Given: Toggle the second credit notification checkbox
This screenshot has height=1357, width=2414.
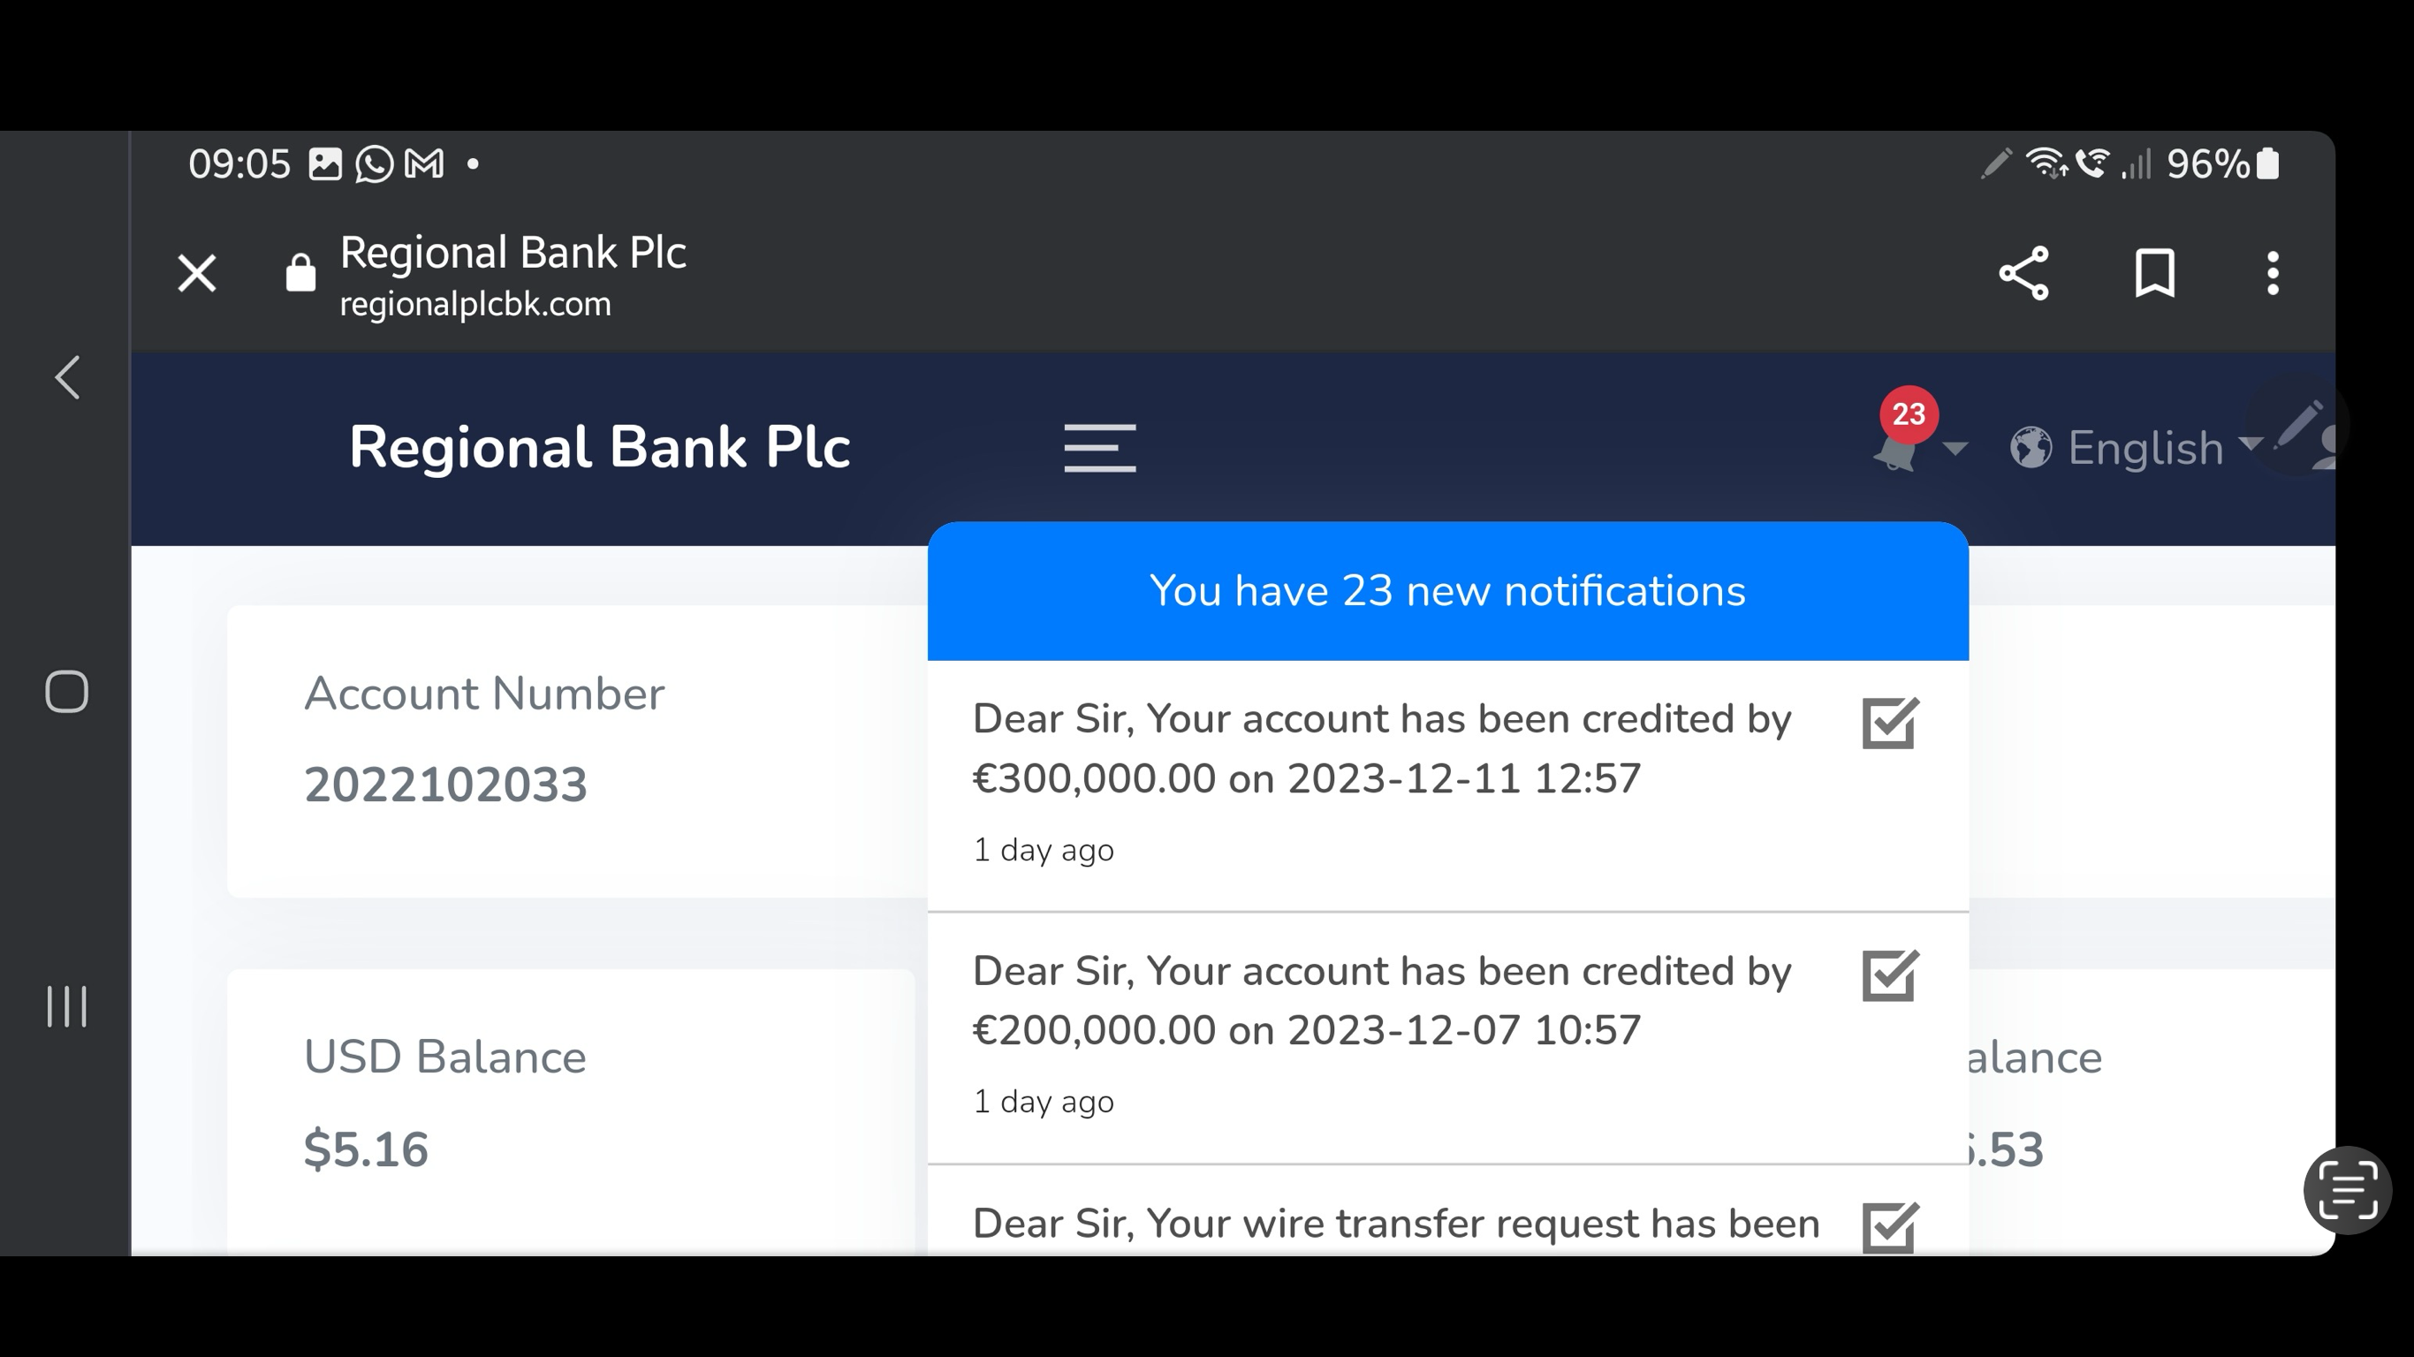Looking at the screenshot, I should [1886, 973].
